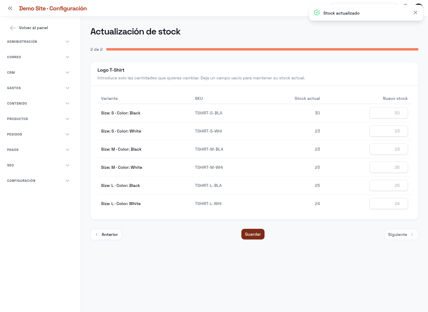The height and width of the screenshot is (312, 428).
Task: Focus new stock field for TSHIRT-M-BLA
Action: (389, 149)
